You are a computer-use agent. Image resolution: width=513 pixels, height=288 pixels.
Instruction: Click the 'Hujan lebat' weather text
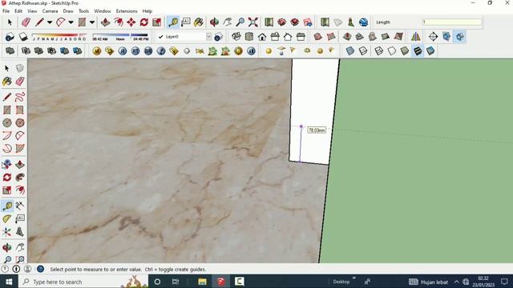pyautogui.click(x=434, y=282)
